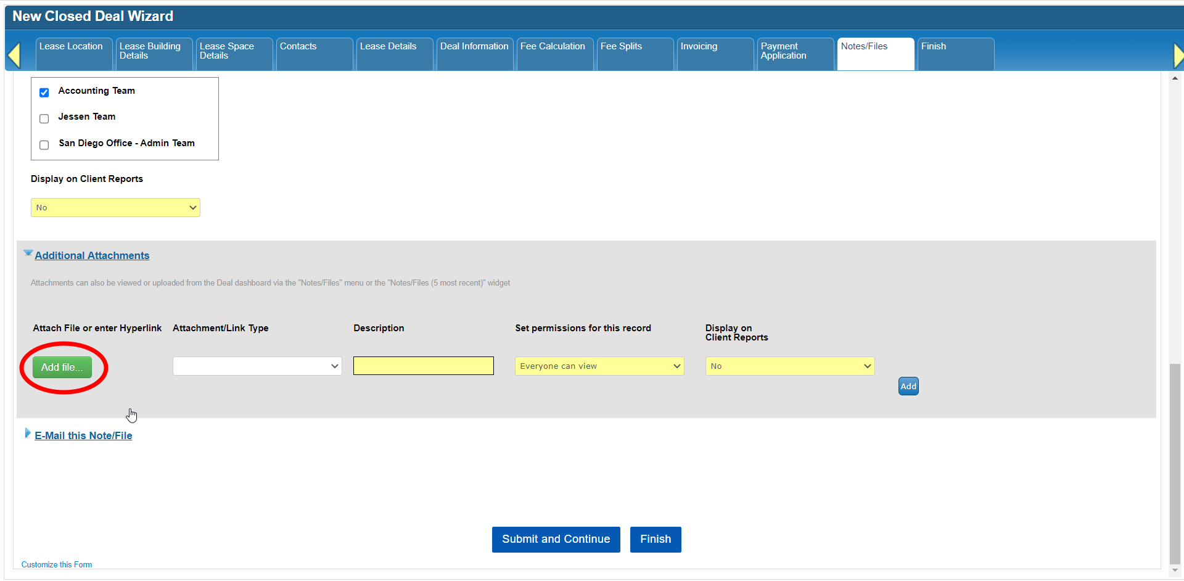Collapse Additional Attachments triangle icon

tap(28, 253)
